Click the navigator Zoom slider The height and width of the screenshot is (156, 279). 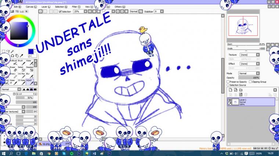[x=246, y=45]
